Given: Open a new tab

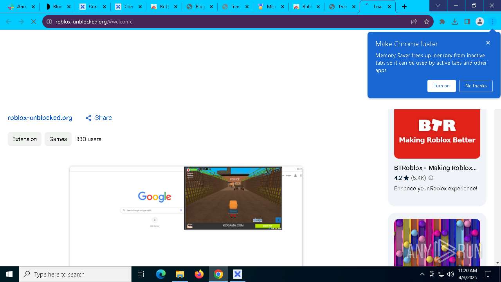Looking at the screenshot, I should pyautogui.click(x=404, y=7).
